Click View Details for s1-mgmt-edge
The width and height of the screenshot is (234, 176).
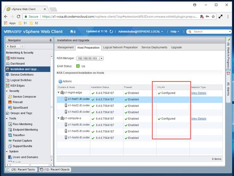point(199,93)
